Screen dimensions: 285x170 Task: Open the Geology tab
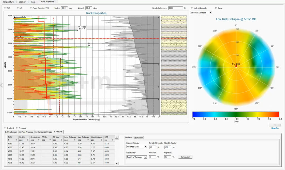[22, 2]
